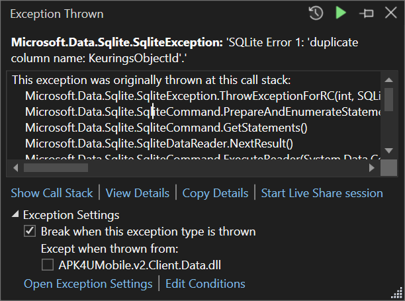Viewport: 405px width, 301px height.
Task: Check the APK4UMobile.v2.Client.Data.dll box
Action: (48, 265)
